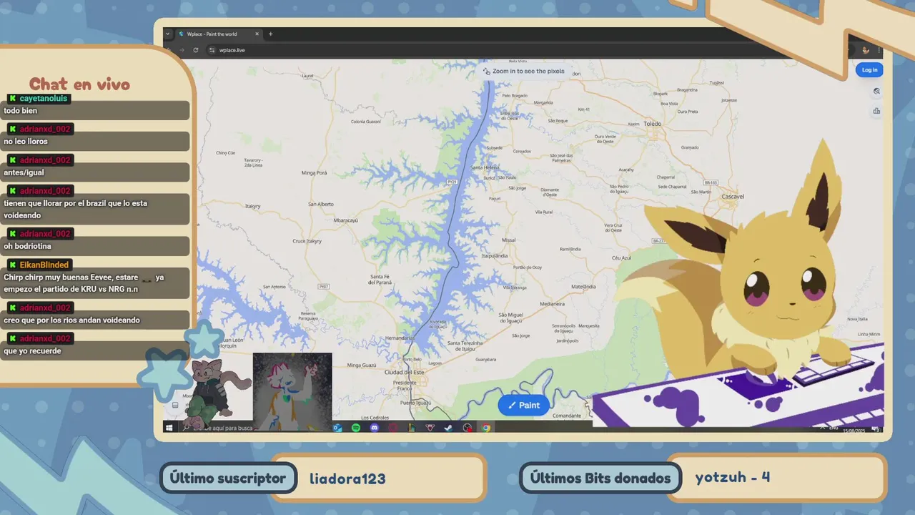Click the Ciudad del Este map label
This screenshot has width=915, height=515.
tap(404, 373)
